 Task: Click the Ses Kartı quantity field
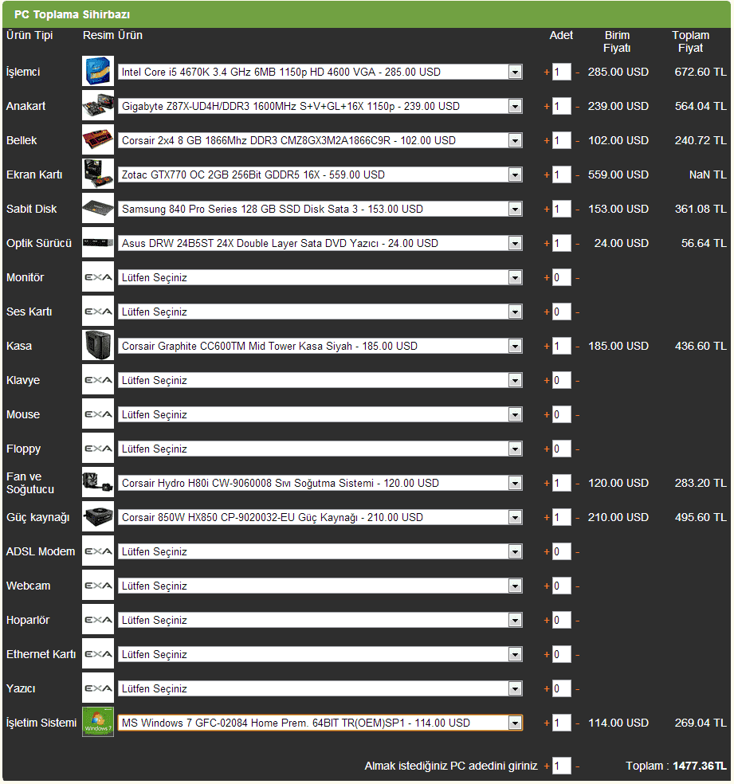click(562, 312)
